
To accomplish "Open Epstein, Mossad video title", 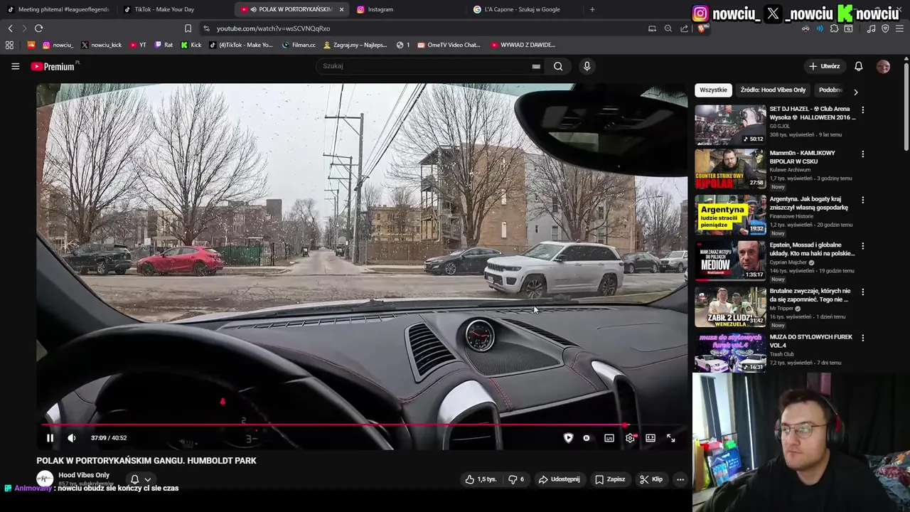I will click(812, 249).
